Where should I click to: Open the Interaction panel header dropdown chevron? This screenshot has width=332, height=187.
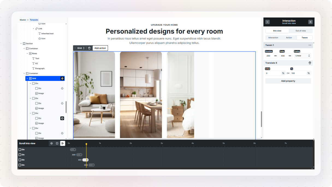click(x=268, y=22)
